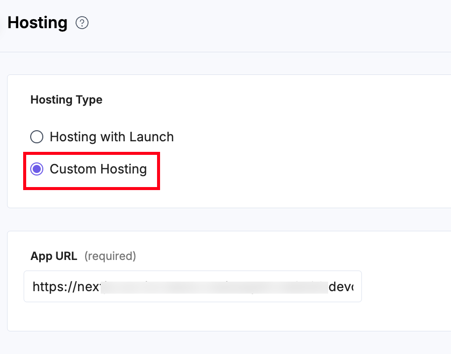Click the Hosting page title
This screenshot has height=354, width=451.
click(37, 23)
